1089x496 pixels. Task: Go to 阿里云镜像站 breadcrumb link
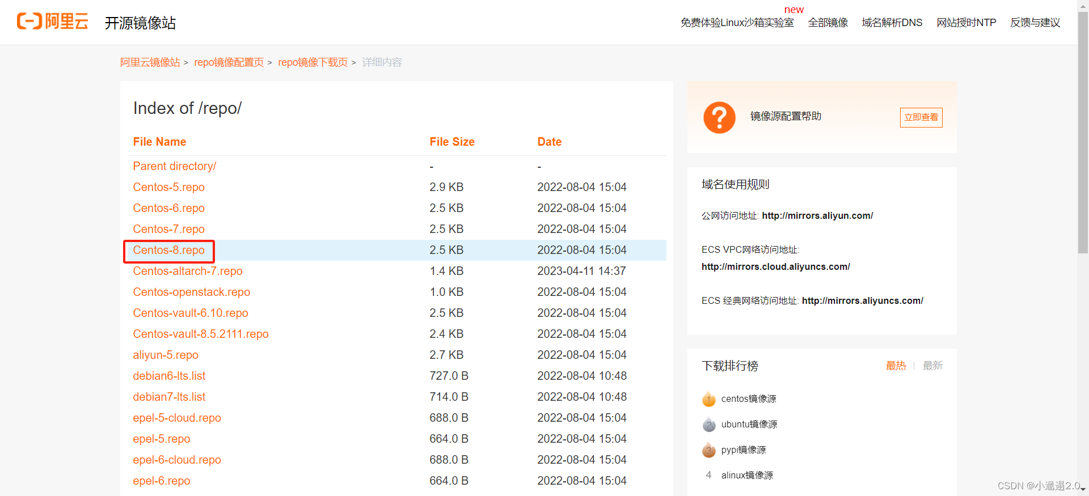150,62
